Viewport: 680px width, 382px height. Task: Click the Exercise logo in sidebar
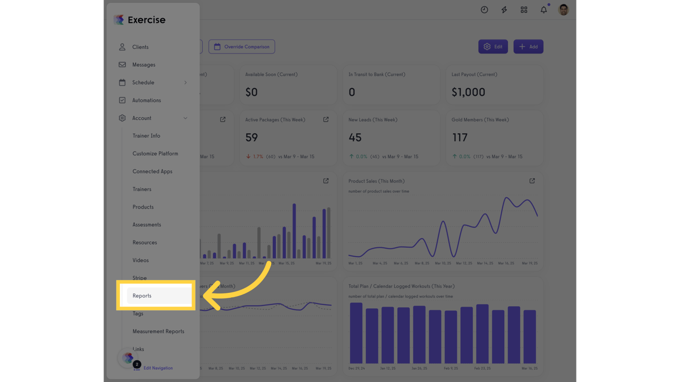pyautogui.click(x=140, y=20)
